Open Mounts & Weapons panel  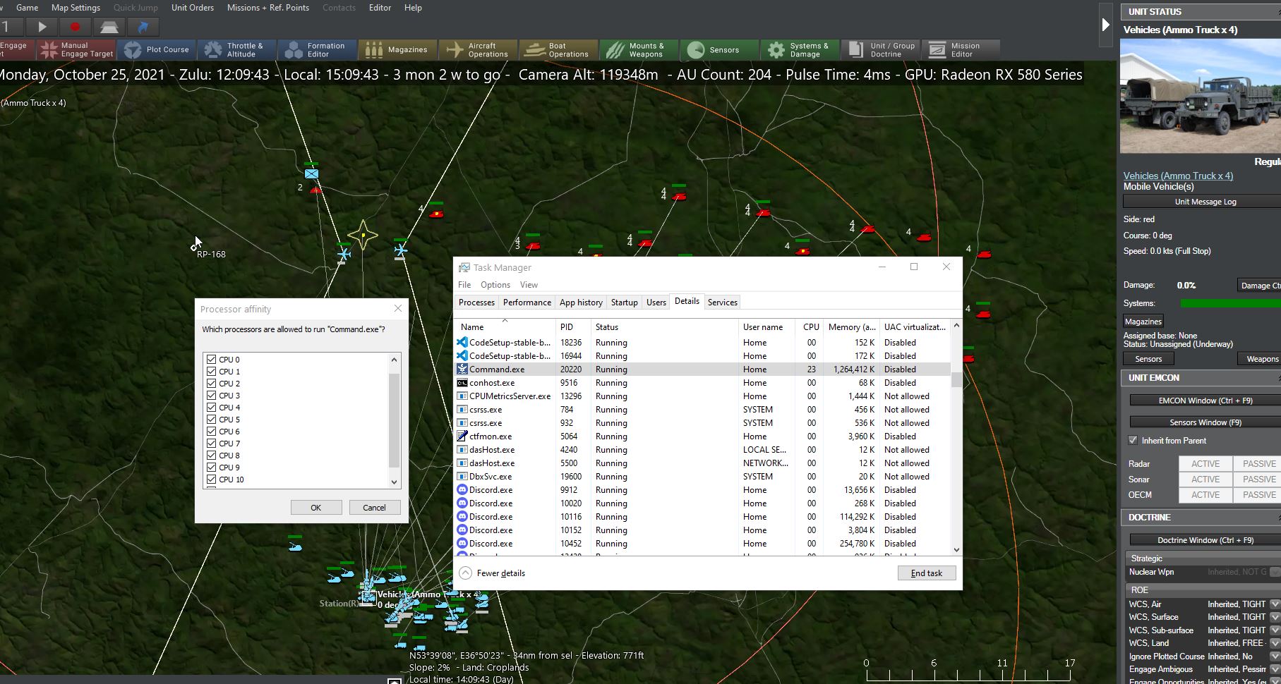638,50
